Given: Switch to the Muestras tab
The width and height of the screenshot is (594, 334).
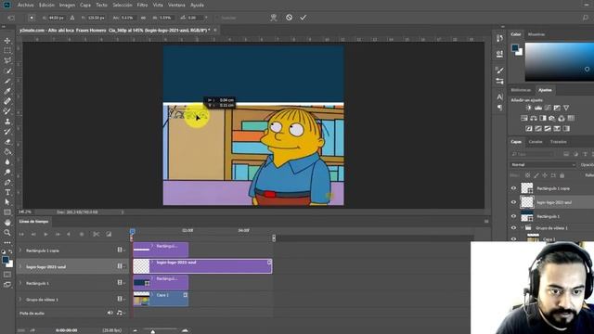Looking at the screenshot, I should (x=536, y=34).
